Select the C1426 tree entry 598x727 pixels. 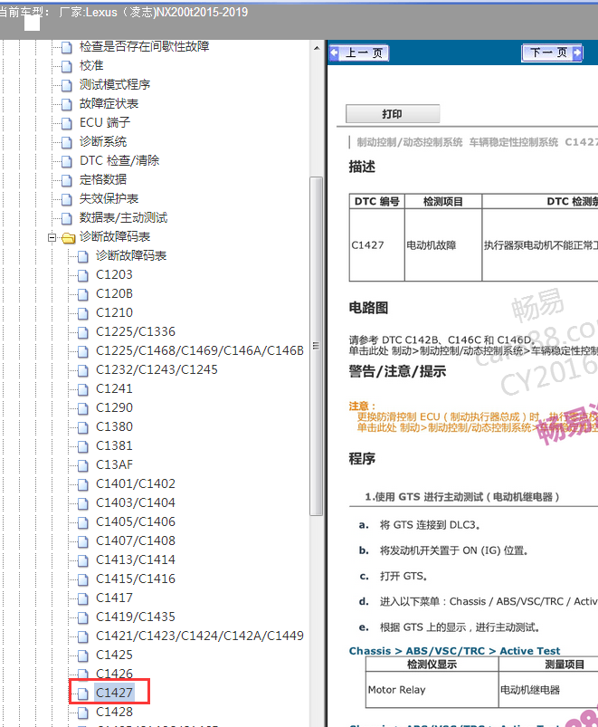114,674
